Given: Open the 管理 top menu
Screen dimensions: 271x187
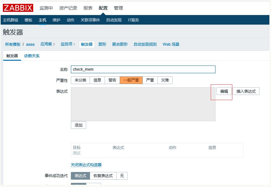Looking at the screenshot, I should [x=118, y=8].
